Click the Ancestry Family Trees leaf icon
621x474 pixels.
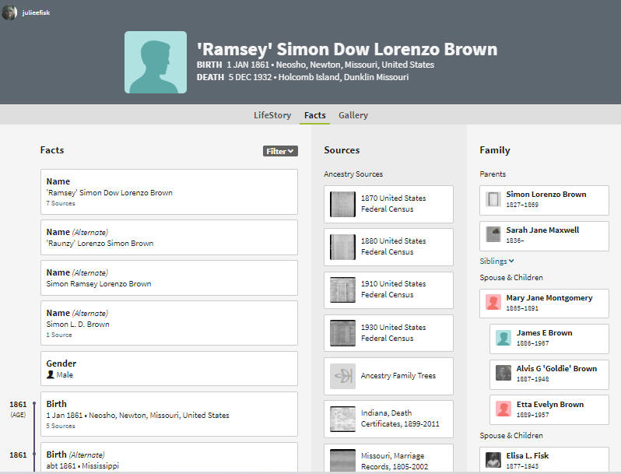pyautogui.click(x=342, y=376)
